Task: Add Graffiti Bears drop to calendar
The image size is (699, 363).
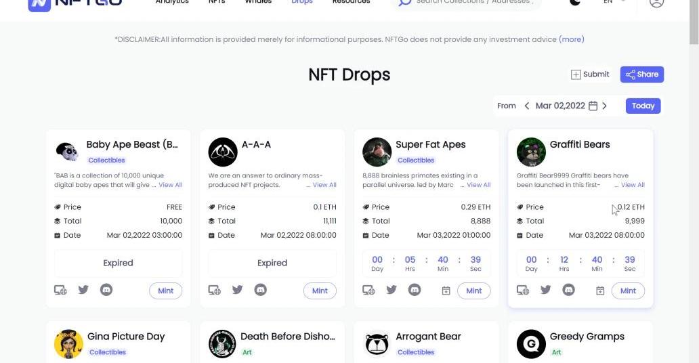Action: [600, 291]
